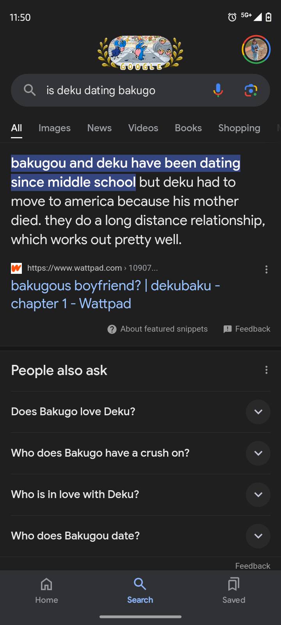Expand "Who does Bakugo have a crush on?"

tap(258, 453)
